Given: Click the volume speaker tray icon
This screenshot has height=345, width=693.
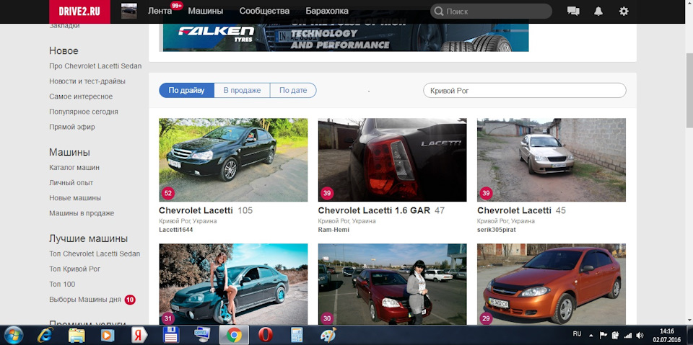Looking at the screenshot, I should pyautogui.click(x=639, y=336).
